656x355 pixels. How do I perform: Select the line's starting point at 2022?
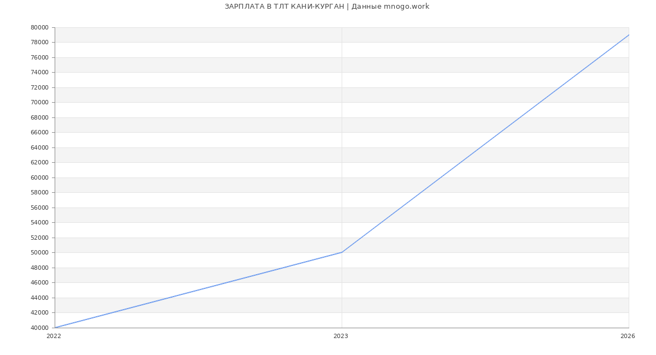pyautogui.click(x=55, y=328)
